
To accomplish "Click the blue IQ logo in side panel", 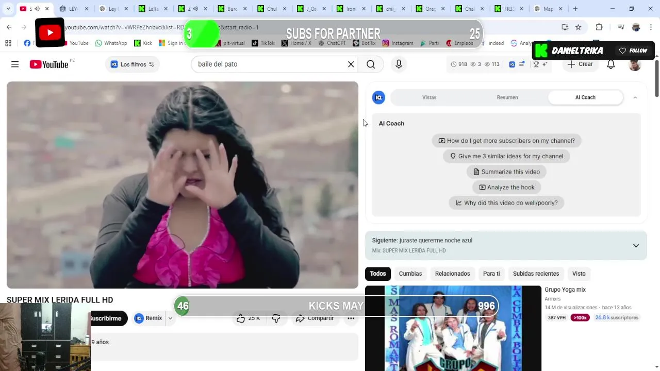I will 378,97.
